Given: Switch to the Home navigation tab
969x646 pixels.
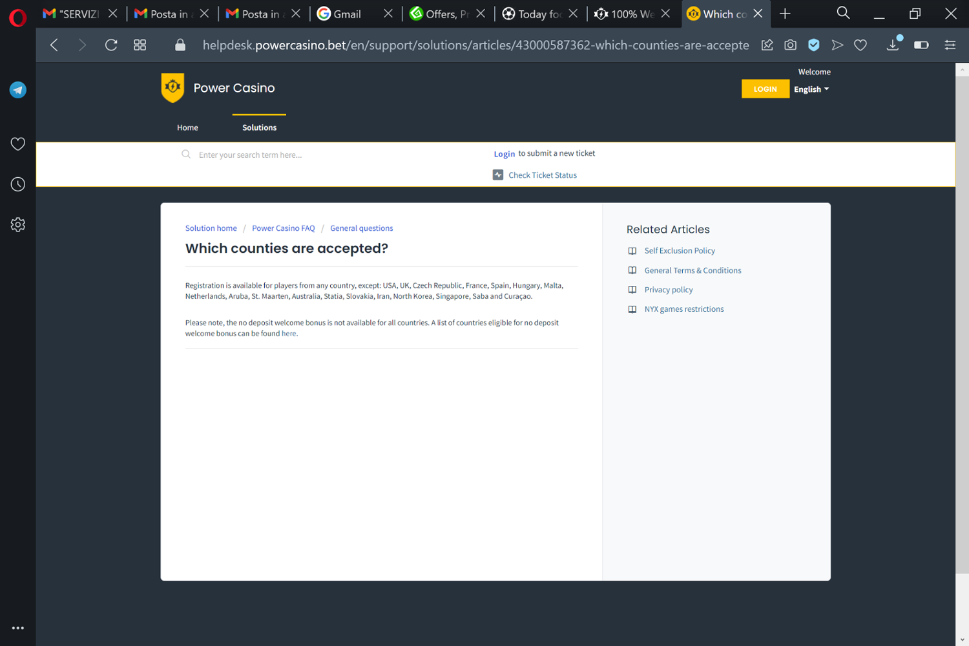Looking at the screenshot, I should tap(187, 127).
